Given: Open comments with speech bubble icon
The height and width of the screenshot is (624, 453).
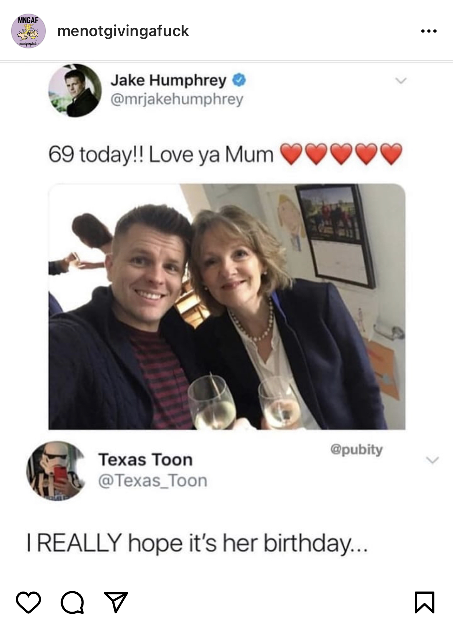Looking at the screenshot, I should tap(72, 602).
